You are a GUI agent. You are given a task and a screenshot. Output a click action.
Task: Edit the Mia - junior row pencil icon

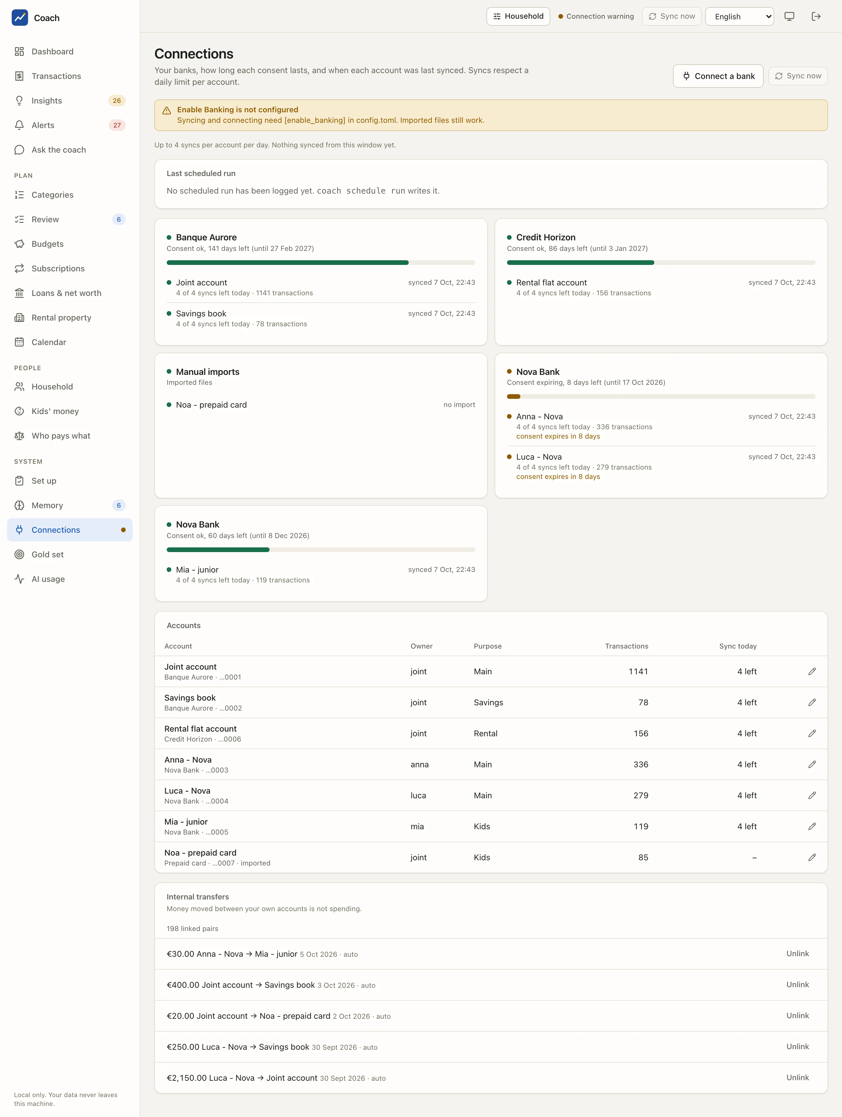pyautogui.click(x=812, y=826)
